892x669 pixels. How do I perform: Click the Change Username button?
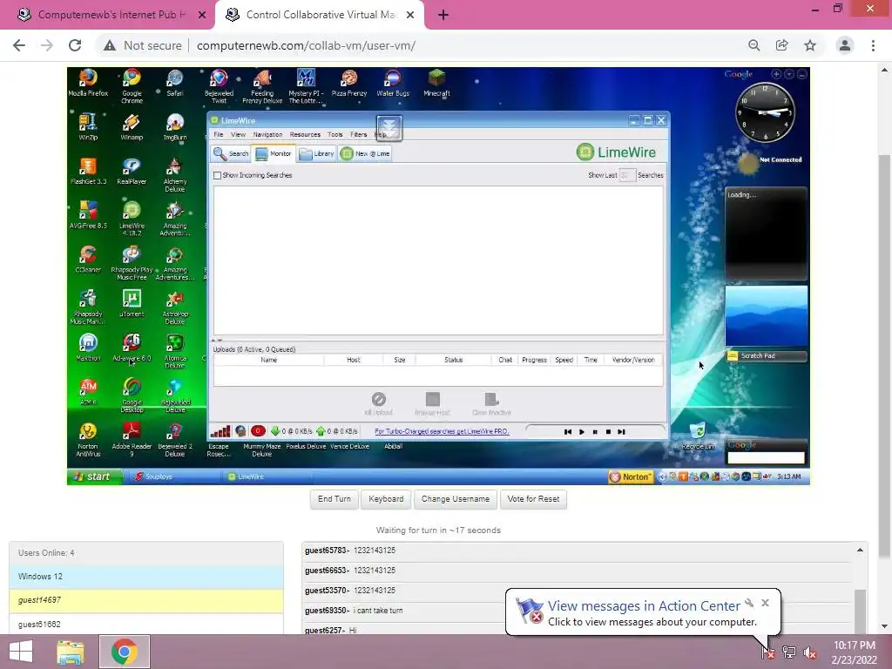coord(455,499)
